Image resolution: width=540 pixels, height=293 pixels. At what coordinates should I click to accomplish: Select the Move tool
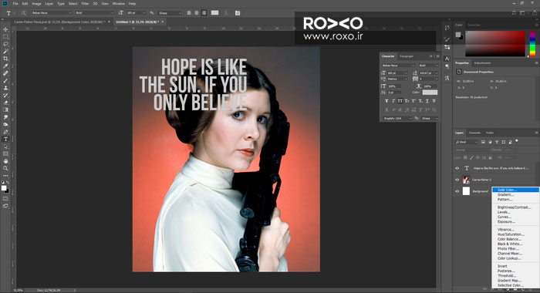(5, 29)
